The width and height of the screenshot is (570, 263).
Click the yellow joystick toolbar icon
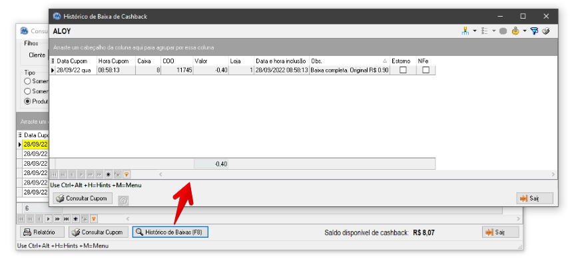tap(515, 31)
